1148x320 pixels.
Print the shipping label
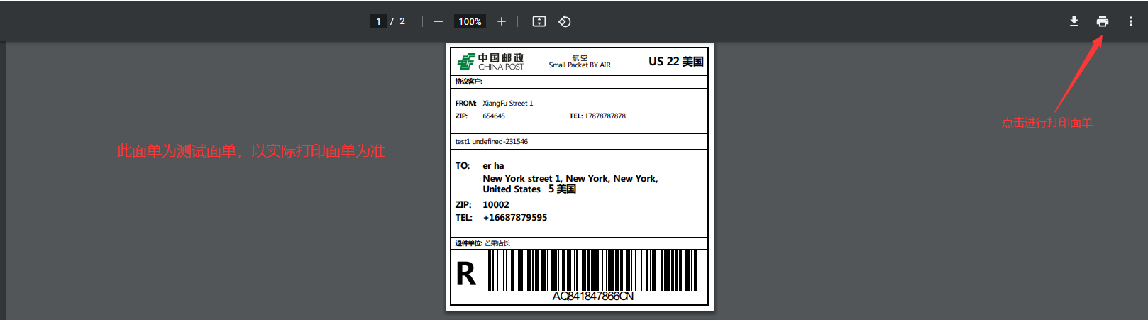pyautogui.click(x=1103, y=21)
